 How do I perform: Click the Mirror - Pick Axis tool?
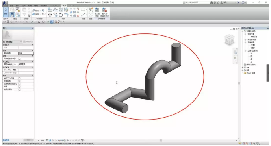[x=61, y=10]
